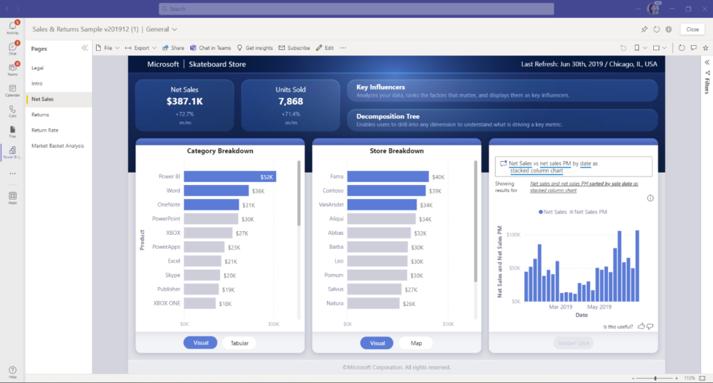Open the Market Basket Analysis page
This screenshot has width=713, height=383.
58,146
